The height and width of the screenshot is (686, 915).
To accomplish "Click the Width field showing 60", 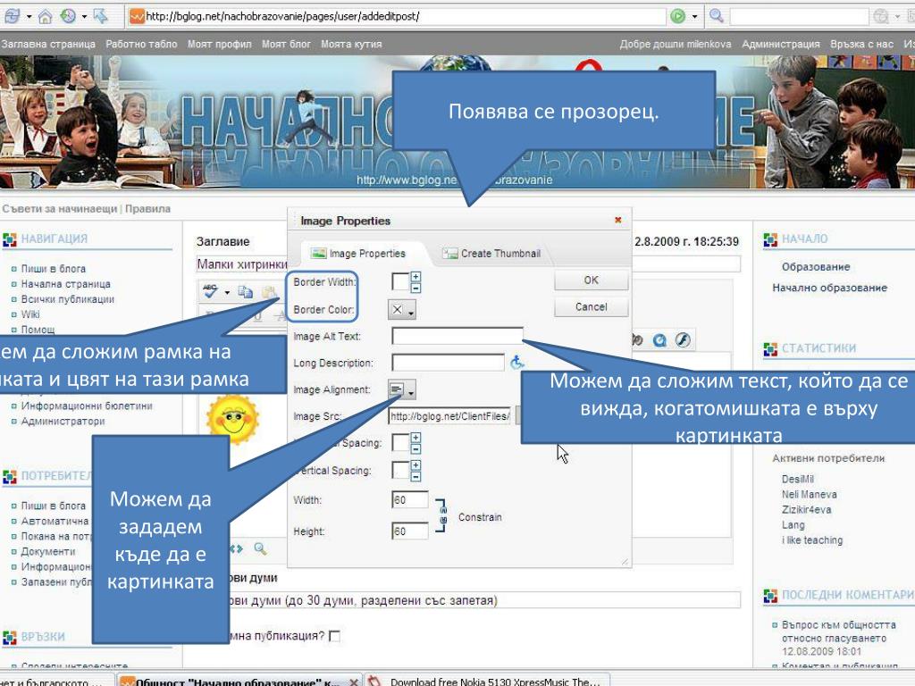I will tap(409, 499).
